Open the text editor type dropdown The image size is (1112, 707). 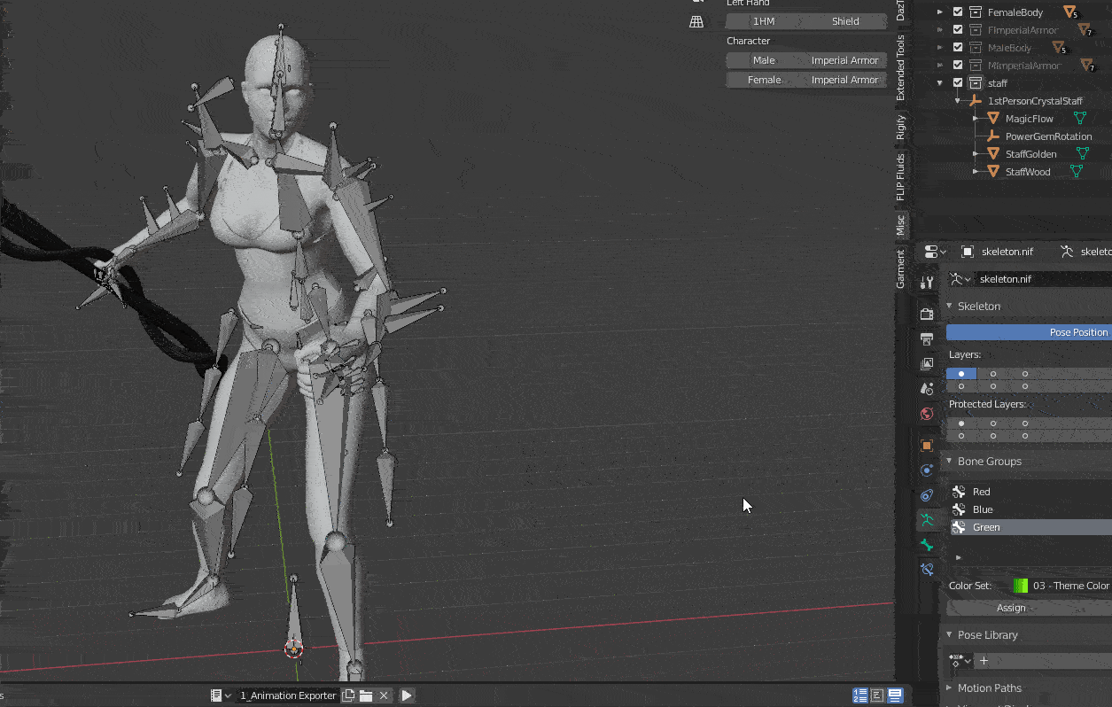(221, 695)
